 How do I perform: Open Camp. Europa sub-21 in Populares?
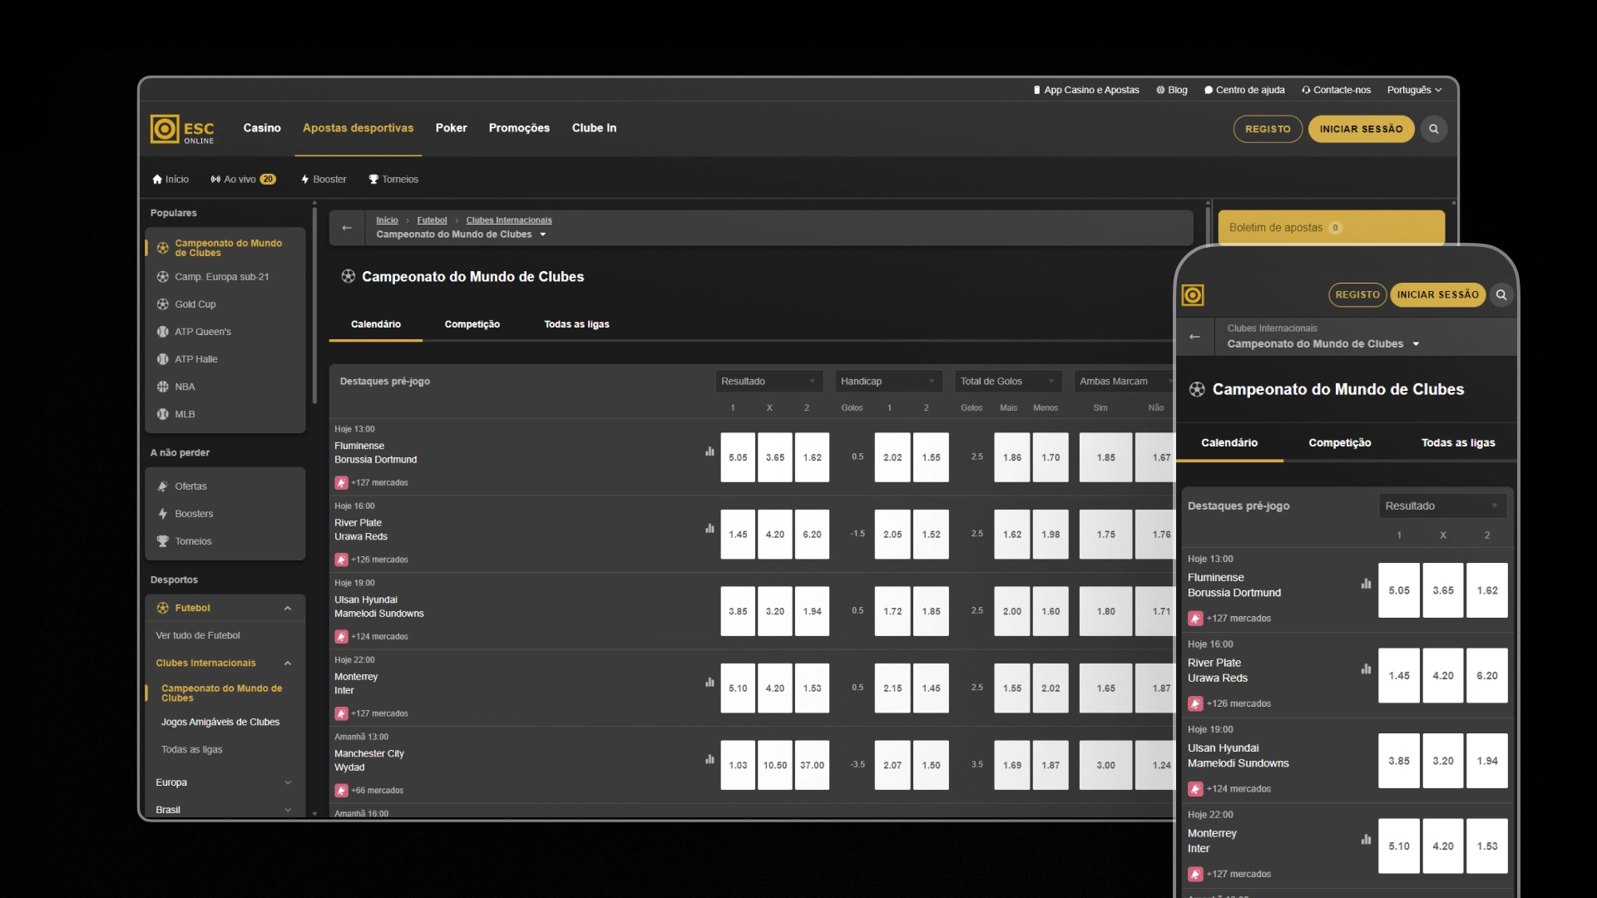[x=222, y=277]
